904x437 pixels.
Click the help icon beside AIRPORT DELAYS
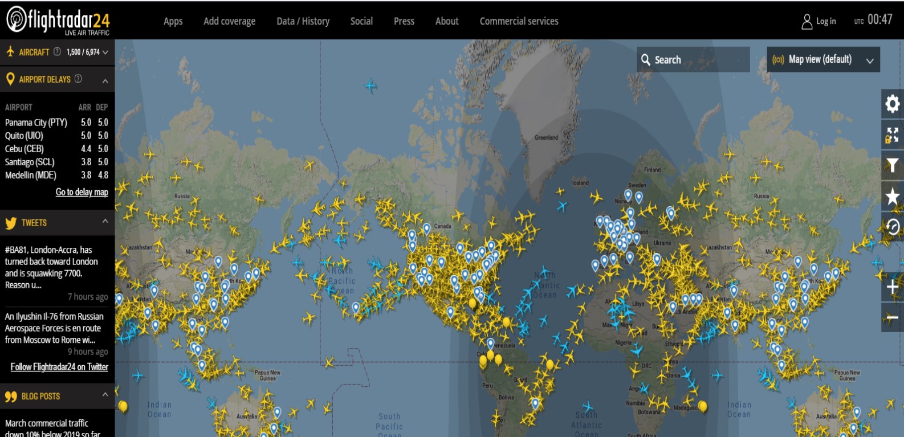[x=78, y=79]
